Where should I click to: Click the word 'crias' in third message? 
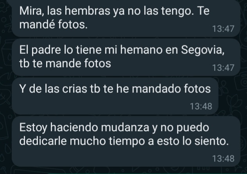coord(74,89)
